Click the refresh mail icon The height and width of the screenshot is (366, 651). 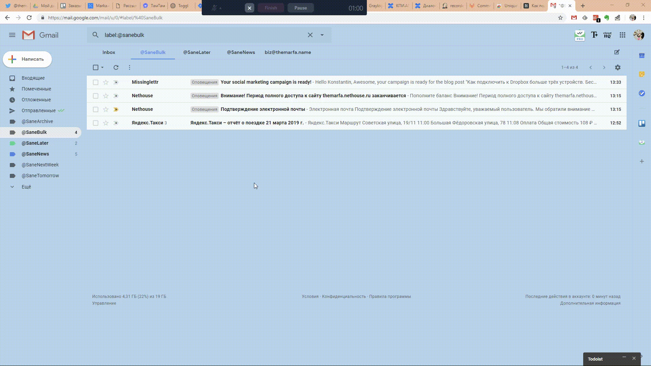coord(116,67)
